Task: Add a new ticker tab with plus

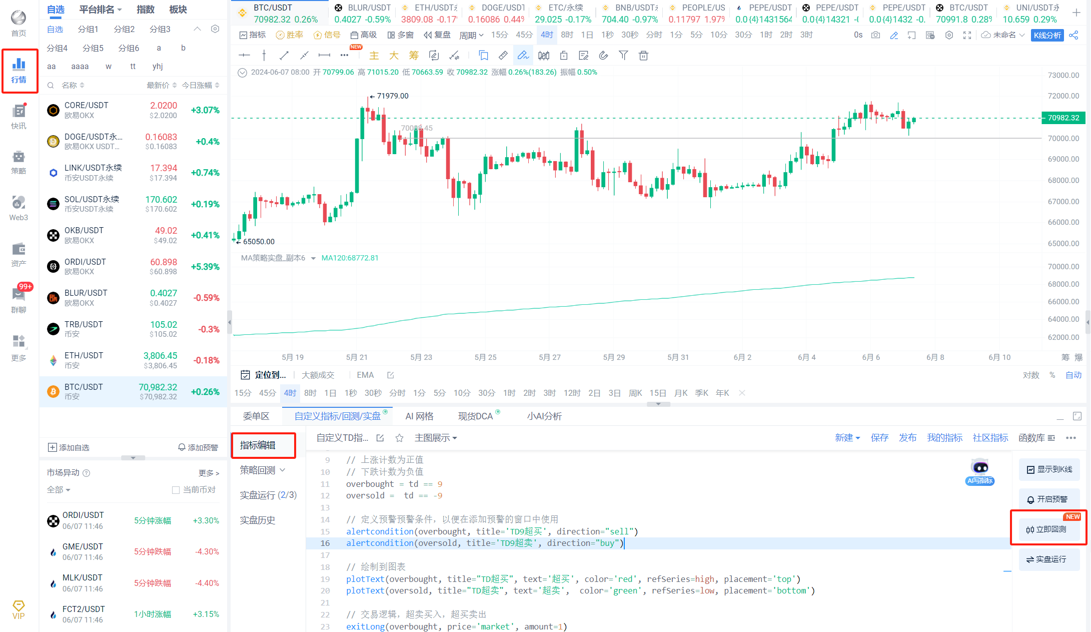Action: click(x=1076, y=13)
